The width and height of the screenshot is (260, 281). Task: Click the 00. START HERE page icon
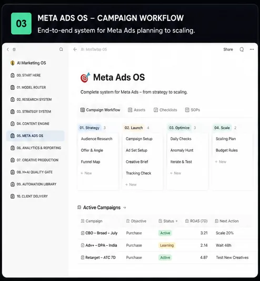tap(13, 75)
